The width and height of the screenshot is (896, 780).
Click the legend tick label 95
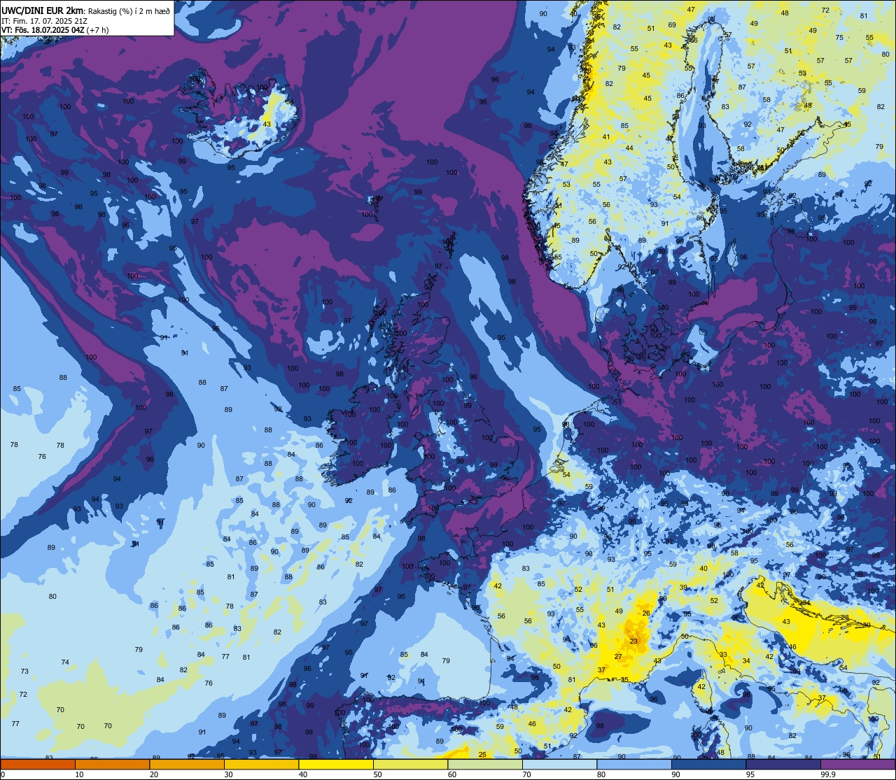pyautogui.click(x=751, y=774)
